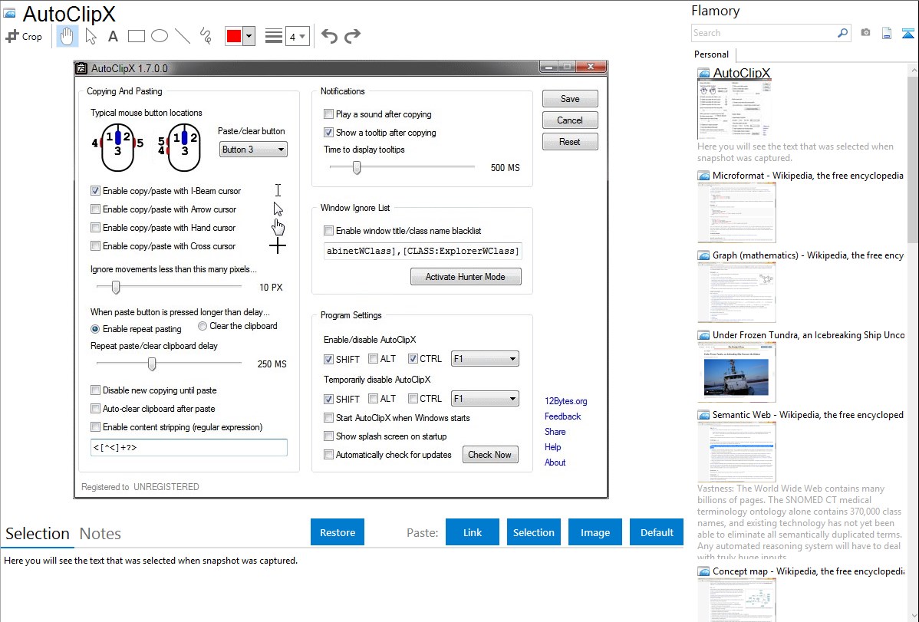
Task: Uncheck Show a tooltip after copying
Action: (x=329, y=133)
